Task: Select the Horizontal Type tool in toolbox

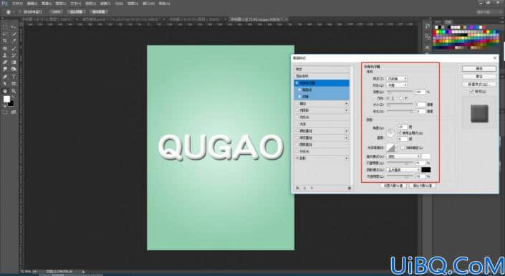Action: click(14, 77)
